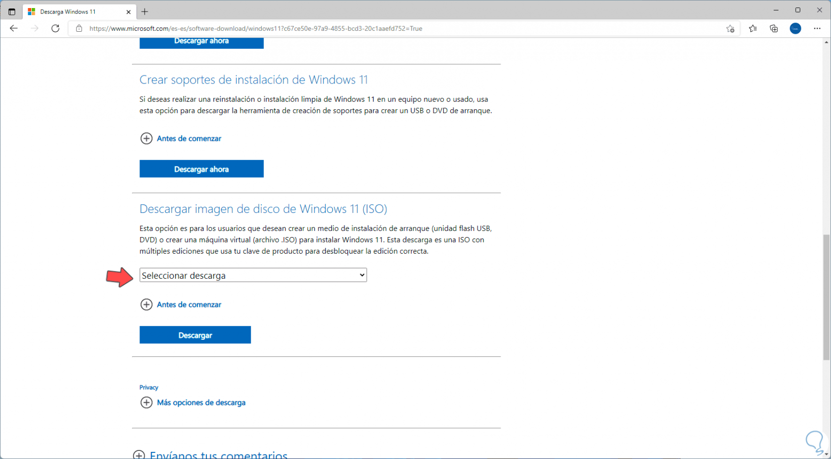Switch to the Descarga Windows 11 tab

click(x=80, y=12)
